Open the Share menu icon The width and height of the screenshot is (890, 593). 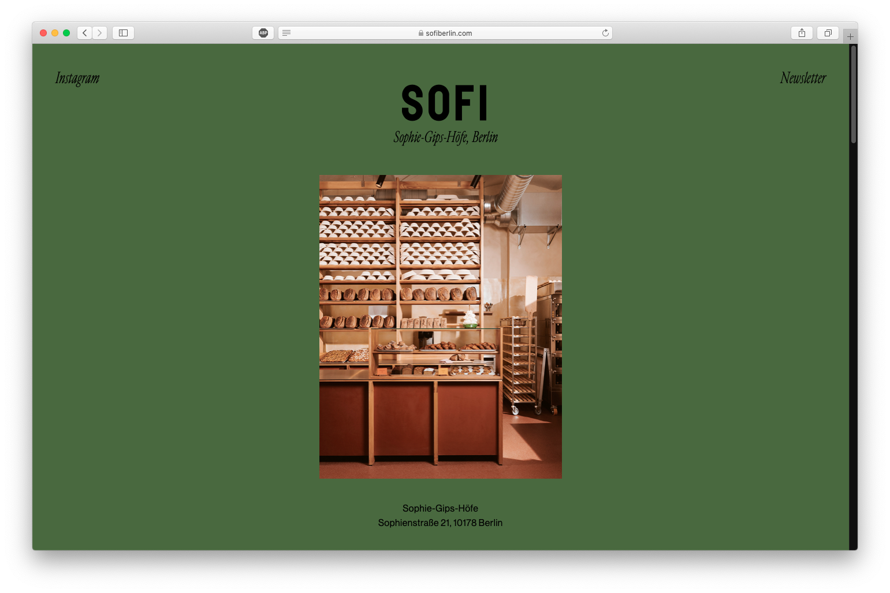(x=802, y=33)
